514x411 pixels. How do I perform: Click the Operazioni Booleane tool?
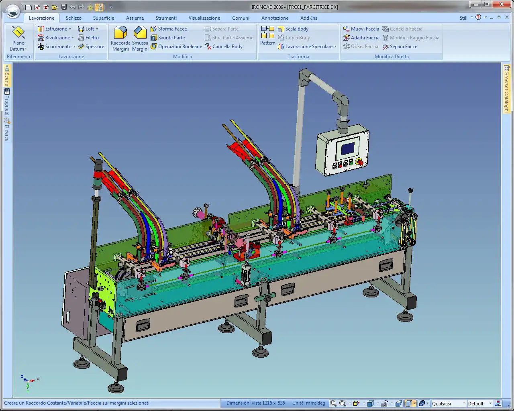tap(176, 47)
